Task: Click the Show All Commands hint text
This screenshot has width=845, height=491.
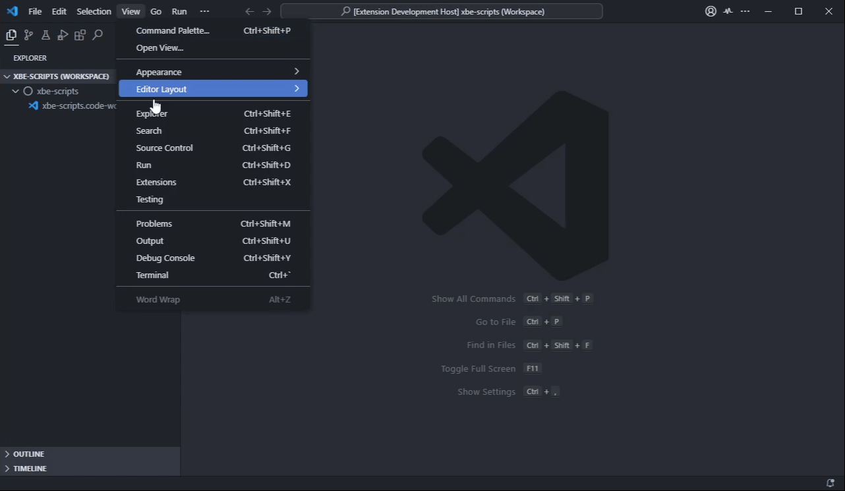Action: [x=473, y=299]
